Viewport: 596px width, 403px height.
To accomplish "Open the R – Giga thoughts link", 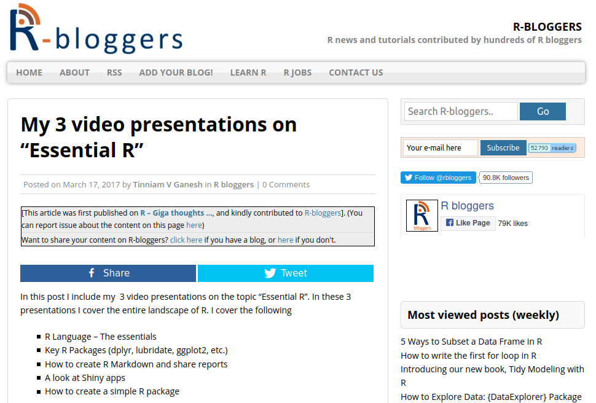I will coord(176,213).
